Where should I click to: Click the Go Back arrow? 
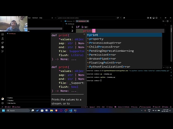coord(52,18)
